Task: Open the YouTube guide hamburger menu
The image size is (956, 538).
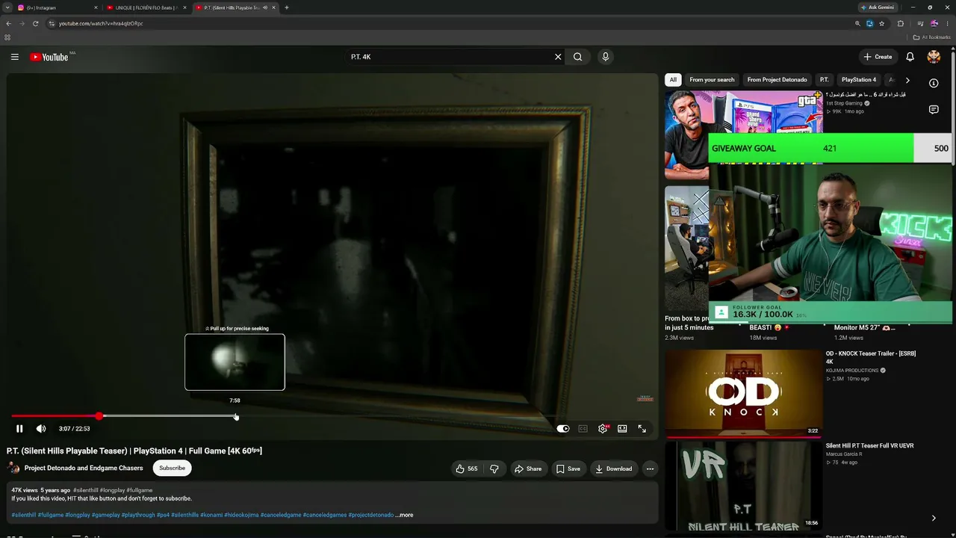Action: coord(14,57)
